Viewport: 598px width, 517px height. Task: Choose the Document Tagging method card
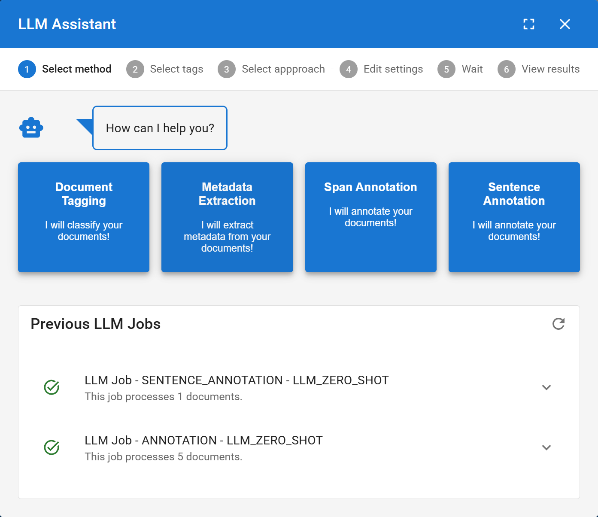[x=84, y=217]
